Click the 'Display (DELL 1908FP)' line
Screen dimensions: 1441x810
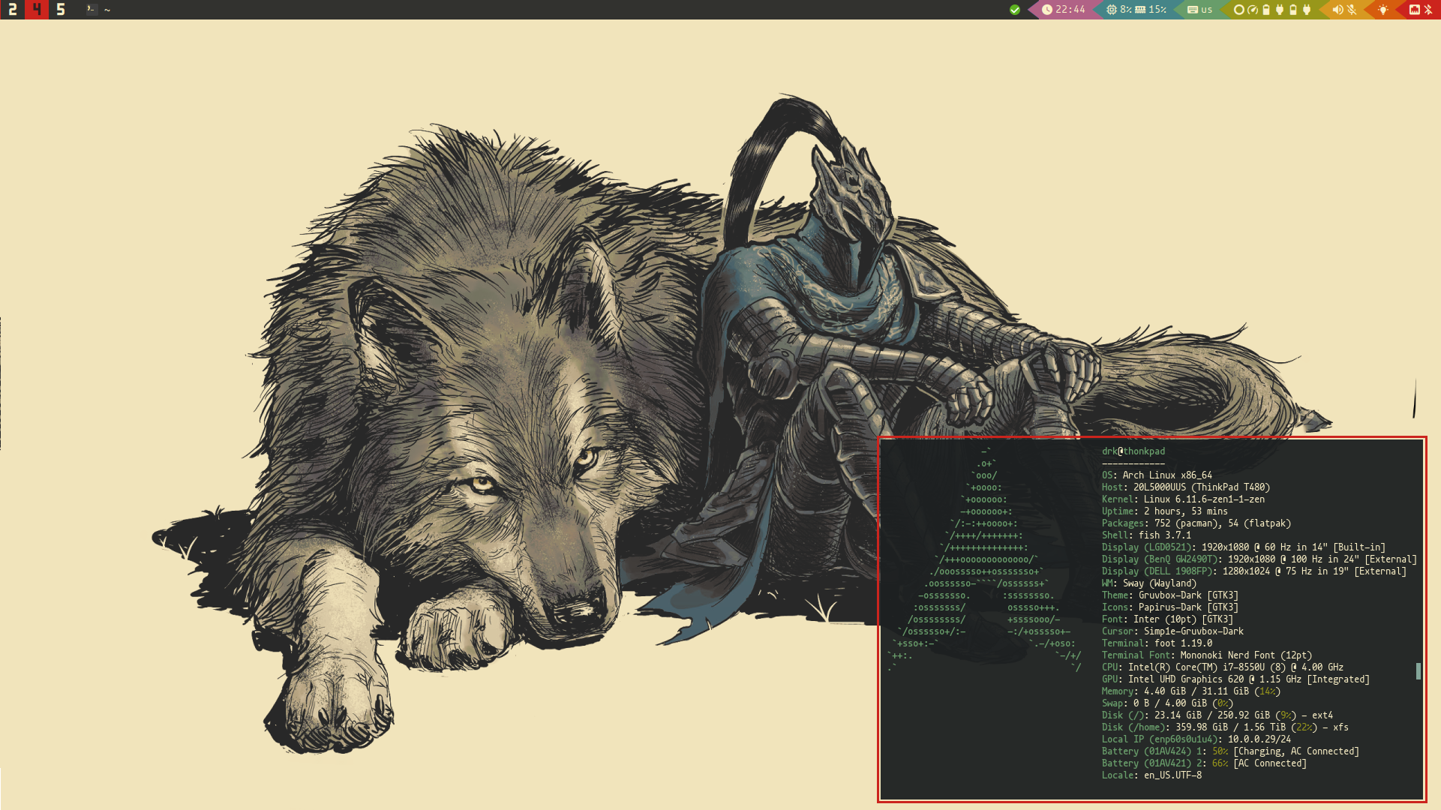pos(1254,571)
